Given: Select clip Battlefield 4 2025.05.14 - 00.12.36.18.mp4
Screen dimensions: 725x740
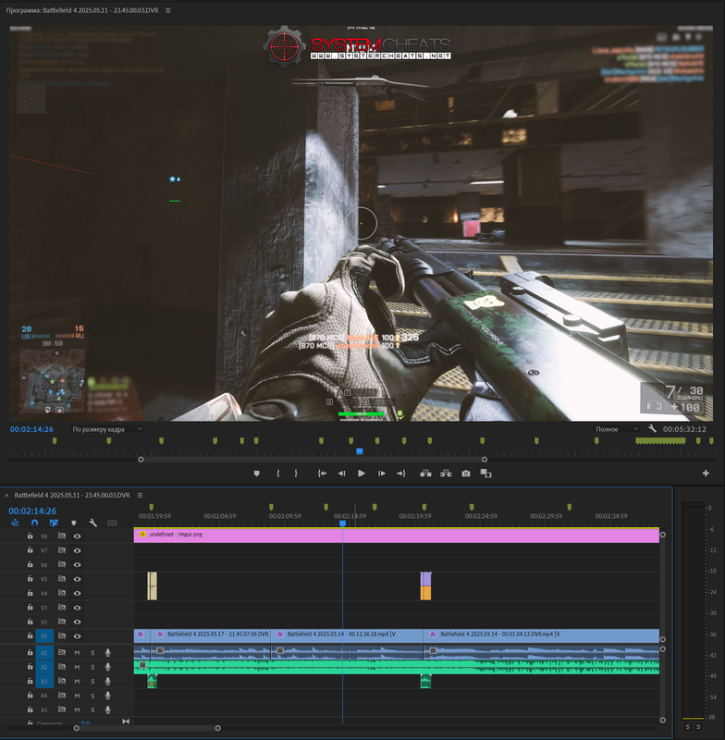Looking at the screenshot, I should click(347, 635).
